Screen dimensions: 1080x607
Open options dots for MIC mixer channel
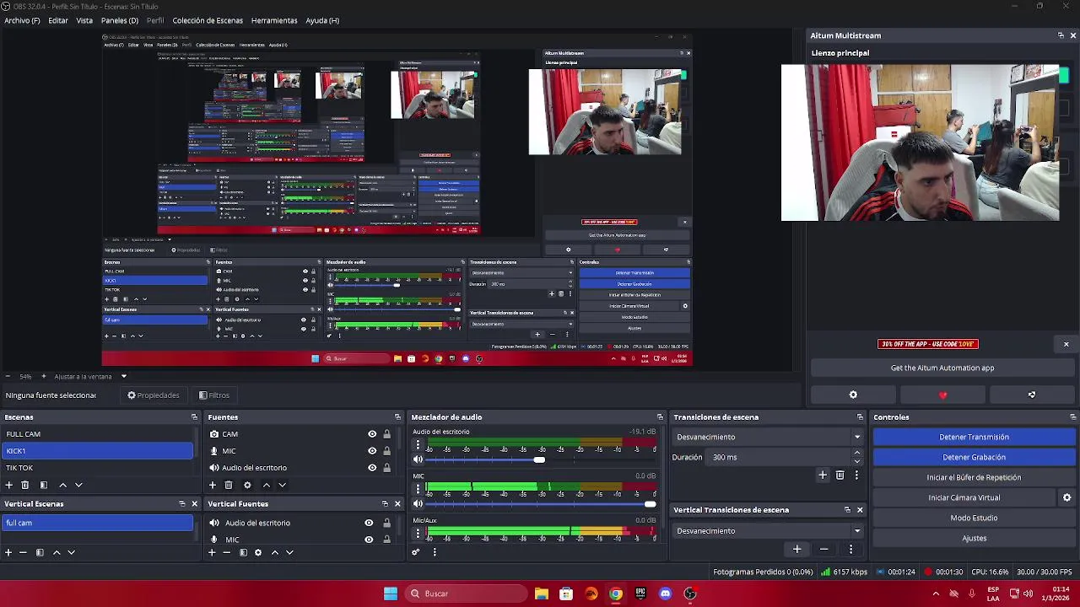[418, 489]
